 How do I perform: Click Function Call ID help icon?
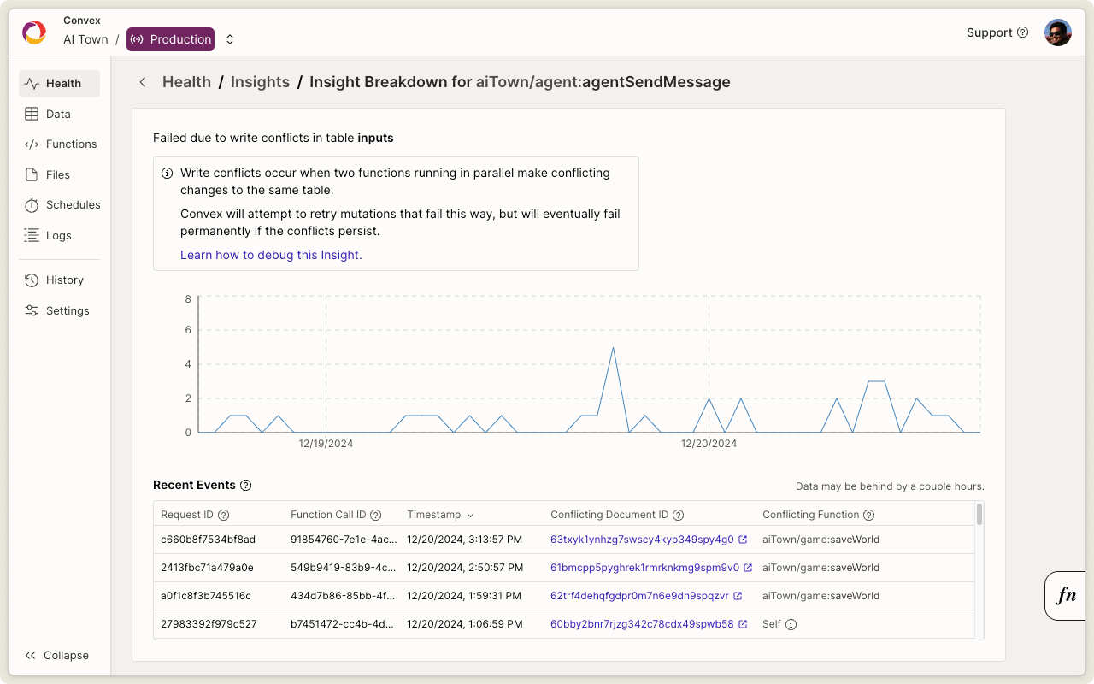pos(376,515)
